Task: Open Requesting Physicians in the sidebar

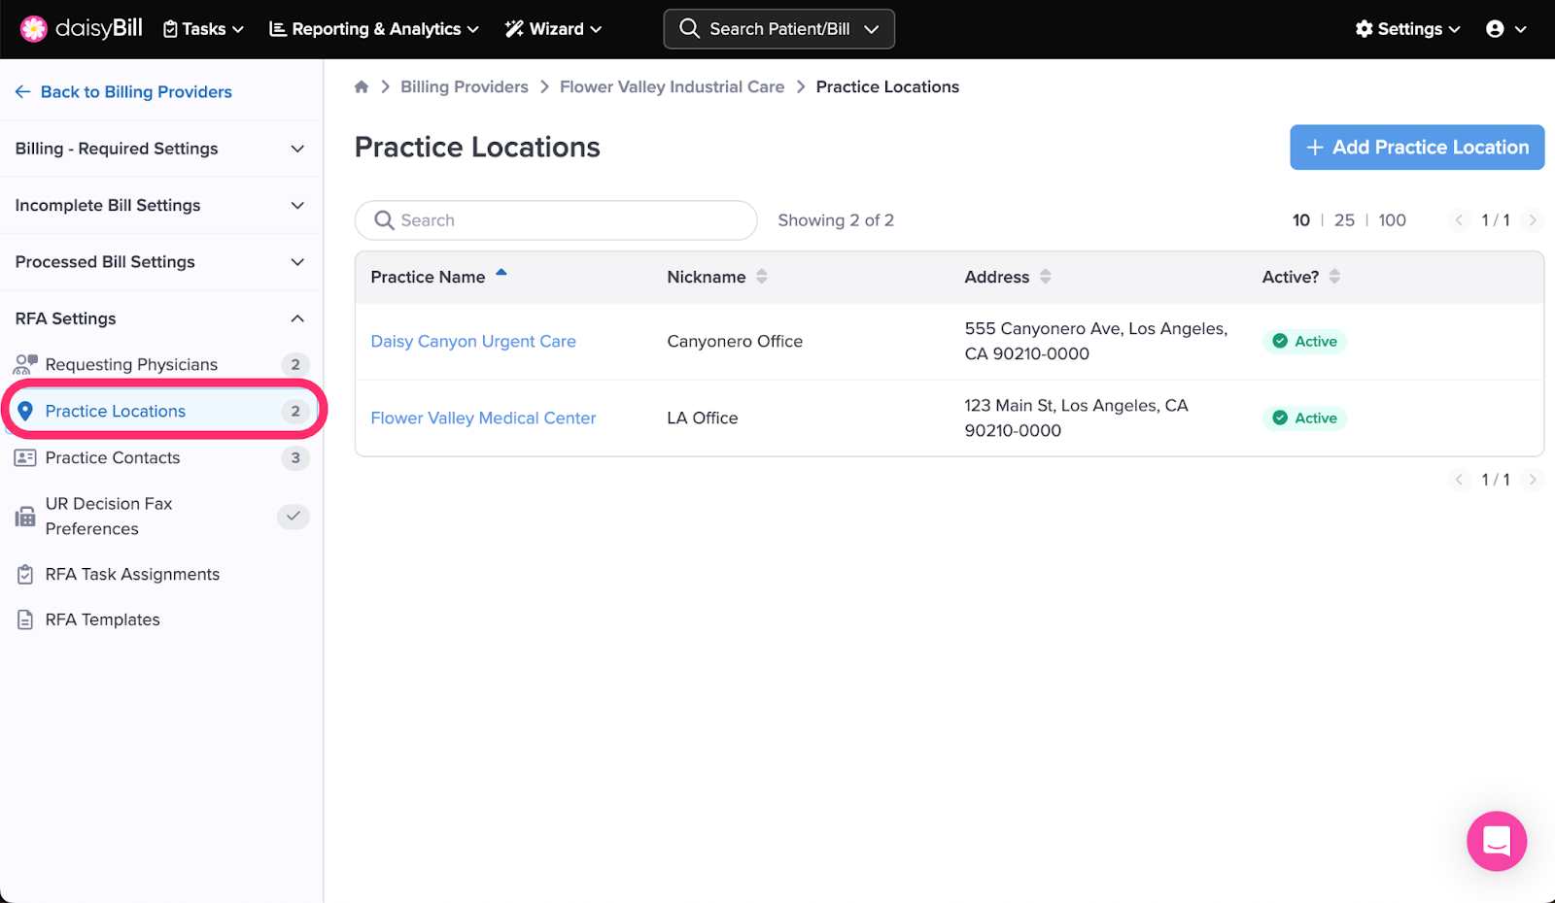Action: coord(161,364)
